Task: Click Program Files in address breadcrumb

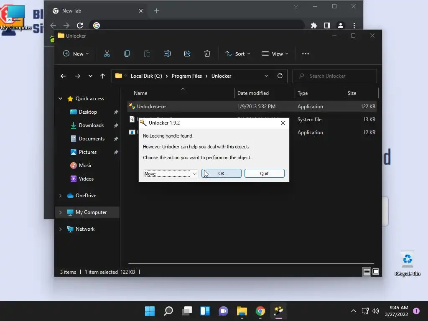Action: (187, 76)
